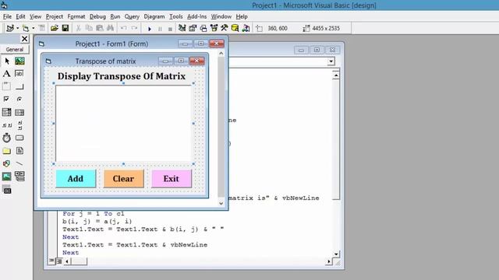Save the project with floppy icon

pyautogui.click(x=65, y=28)
